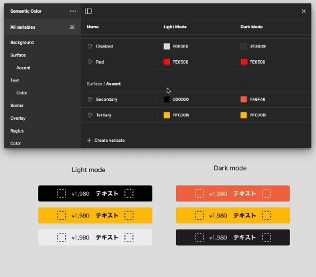
Task: Click the Secondary variable name
Action: pos(106,100)
